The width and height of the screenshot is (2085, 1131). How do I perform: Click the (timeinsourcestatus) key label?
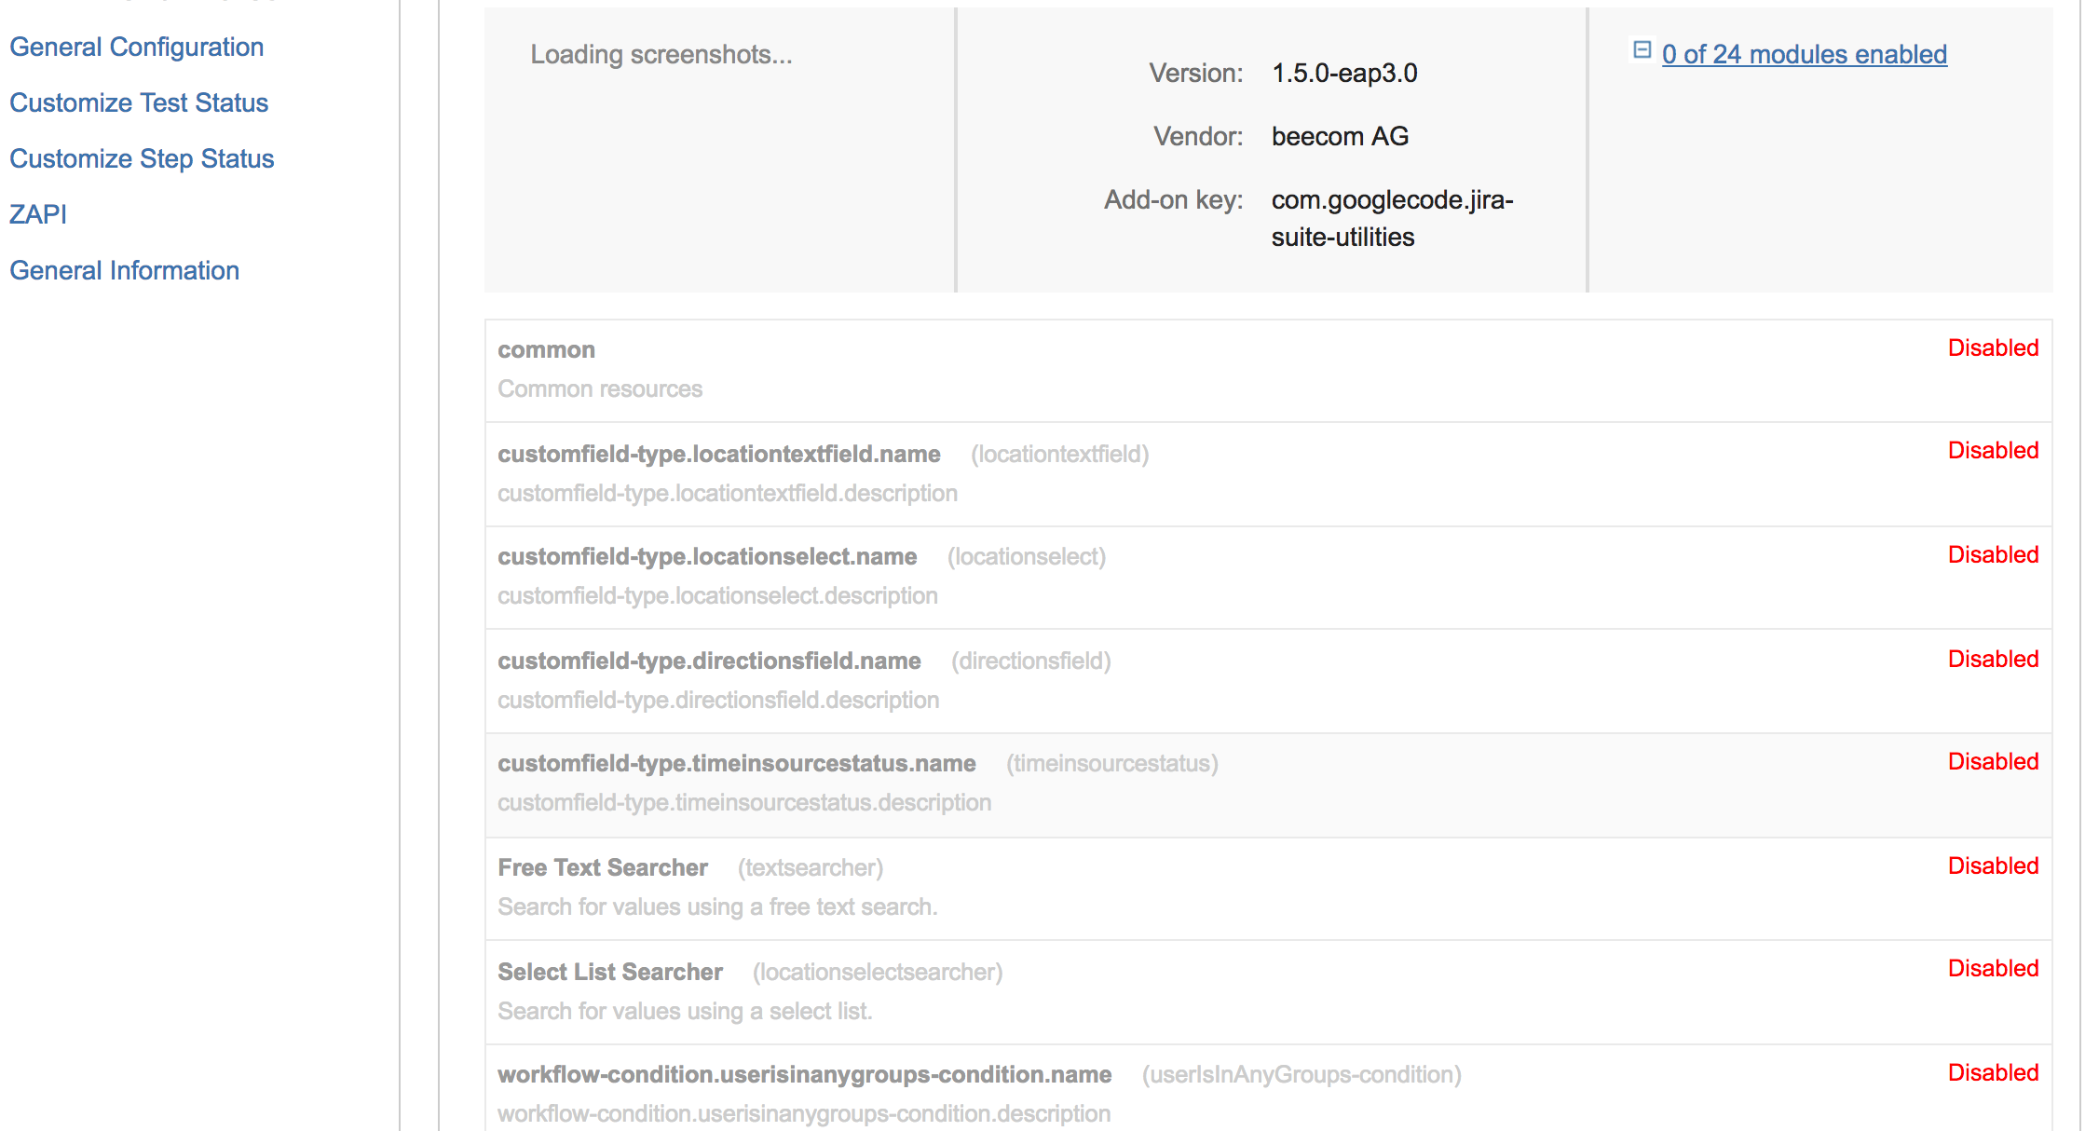pos(1112,764)
